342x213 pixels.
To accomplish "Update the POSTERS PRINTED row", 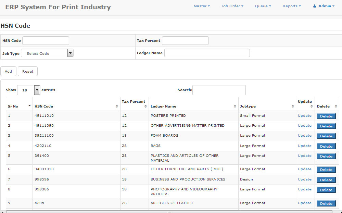I will tap(304, 116).
